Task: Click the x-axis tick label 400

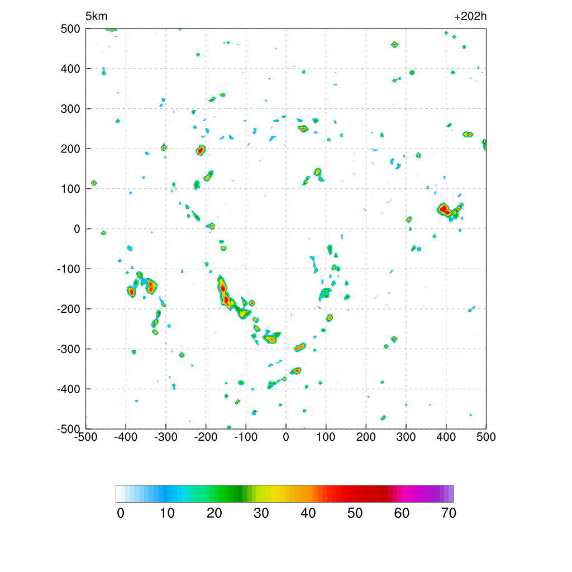Action: pos(446,437)
